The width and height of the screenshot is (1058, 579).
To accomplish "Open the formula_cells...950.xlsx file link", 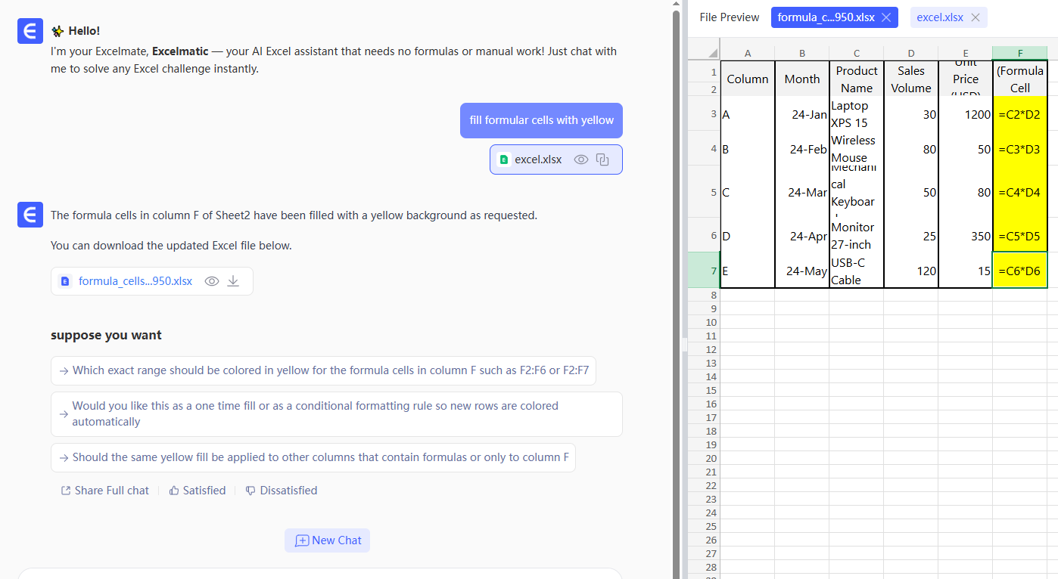I will point(135,281).
